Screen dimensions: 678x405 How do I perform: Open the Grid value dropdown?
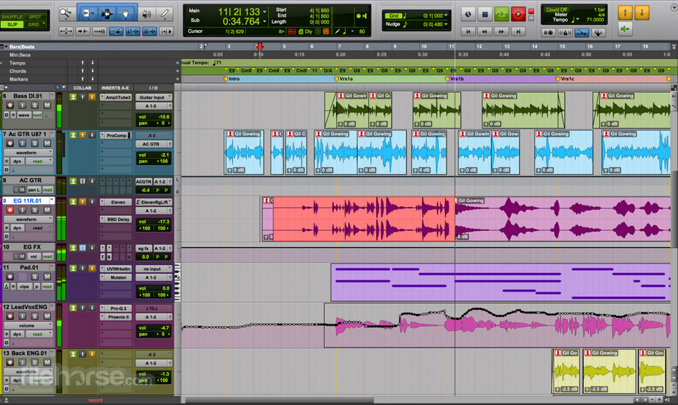[445, 15]
